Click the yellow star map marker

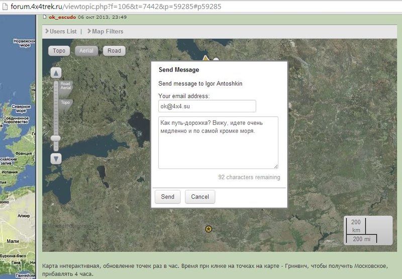[x=209, y=229]
